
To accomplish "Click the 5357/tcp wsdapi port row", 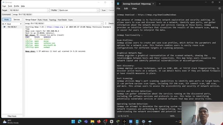I will tap(38, 47).
